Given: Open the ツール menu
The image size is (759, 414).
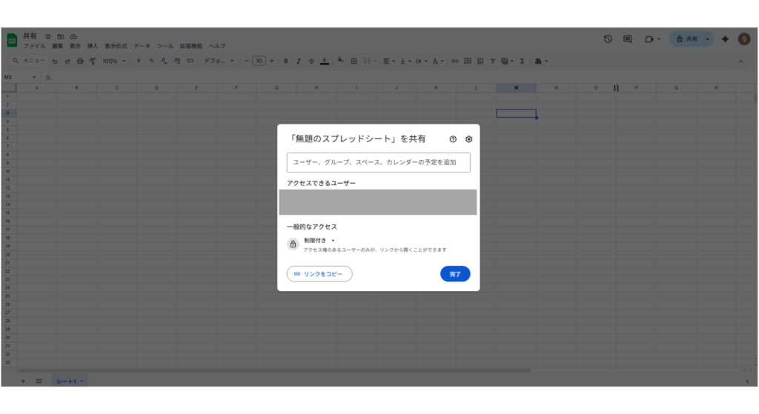Looking at the screenshot, I should tap(165, 47).
